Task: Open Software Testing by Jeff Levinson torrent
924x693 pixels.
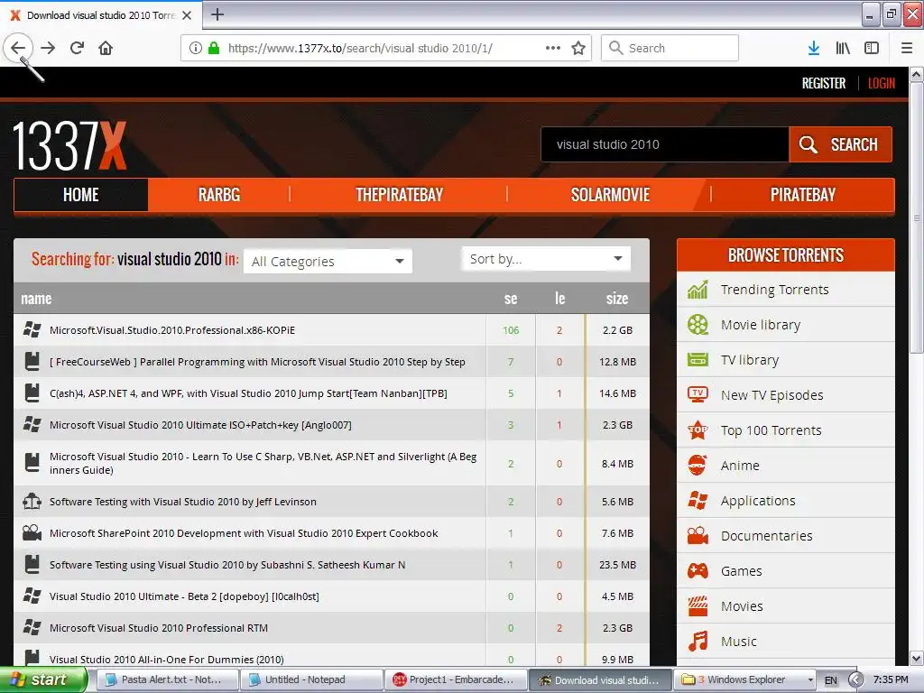Action: (x=182, y=502)
